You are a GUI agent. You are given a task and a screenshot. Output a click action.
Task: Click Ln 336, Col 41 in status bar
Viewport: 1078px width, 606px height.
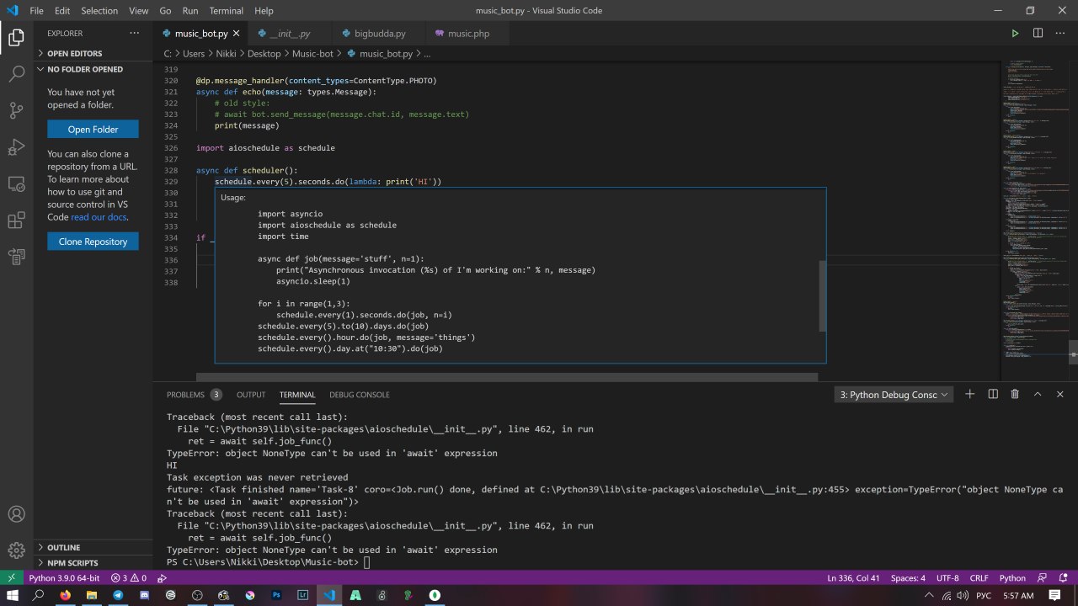pyautogui.click(x=854, y=578)
